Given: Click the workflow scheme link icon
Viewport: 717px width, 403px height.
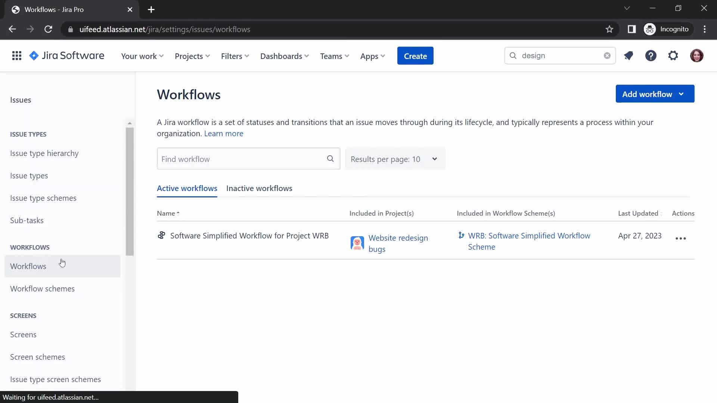Looking at the screenshot, I should pyautogui.click(x=461, y=235).
